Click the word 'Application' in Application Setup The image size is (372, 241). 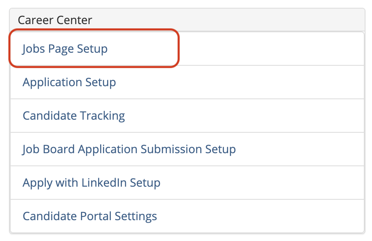pos(52,82)
